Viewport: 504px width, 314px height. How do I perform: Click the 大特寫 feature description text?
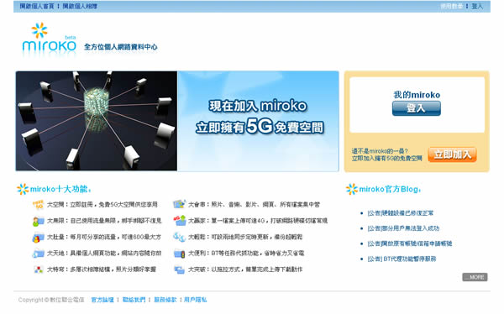click(102, 270)
